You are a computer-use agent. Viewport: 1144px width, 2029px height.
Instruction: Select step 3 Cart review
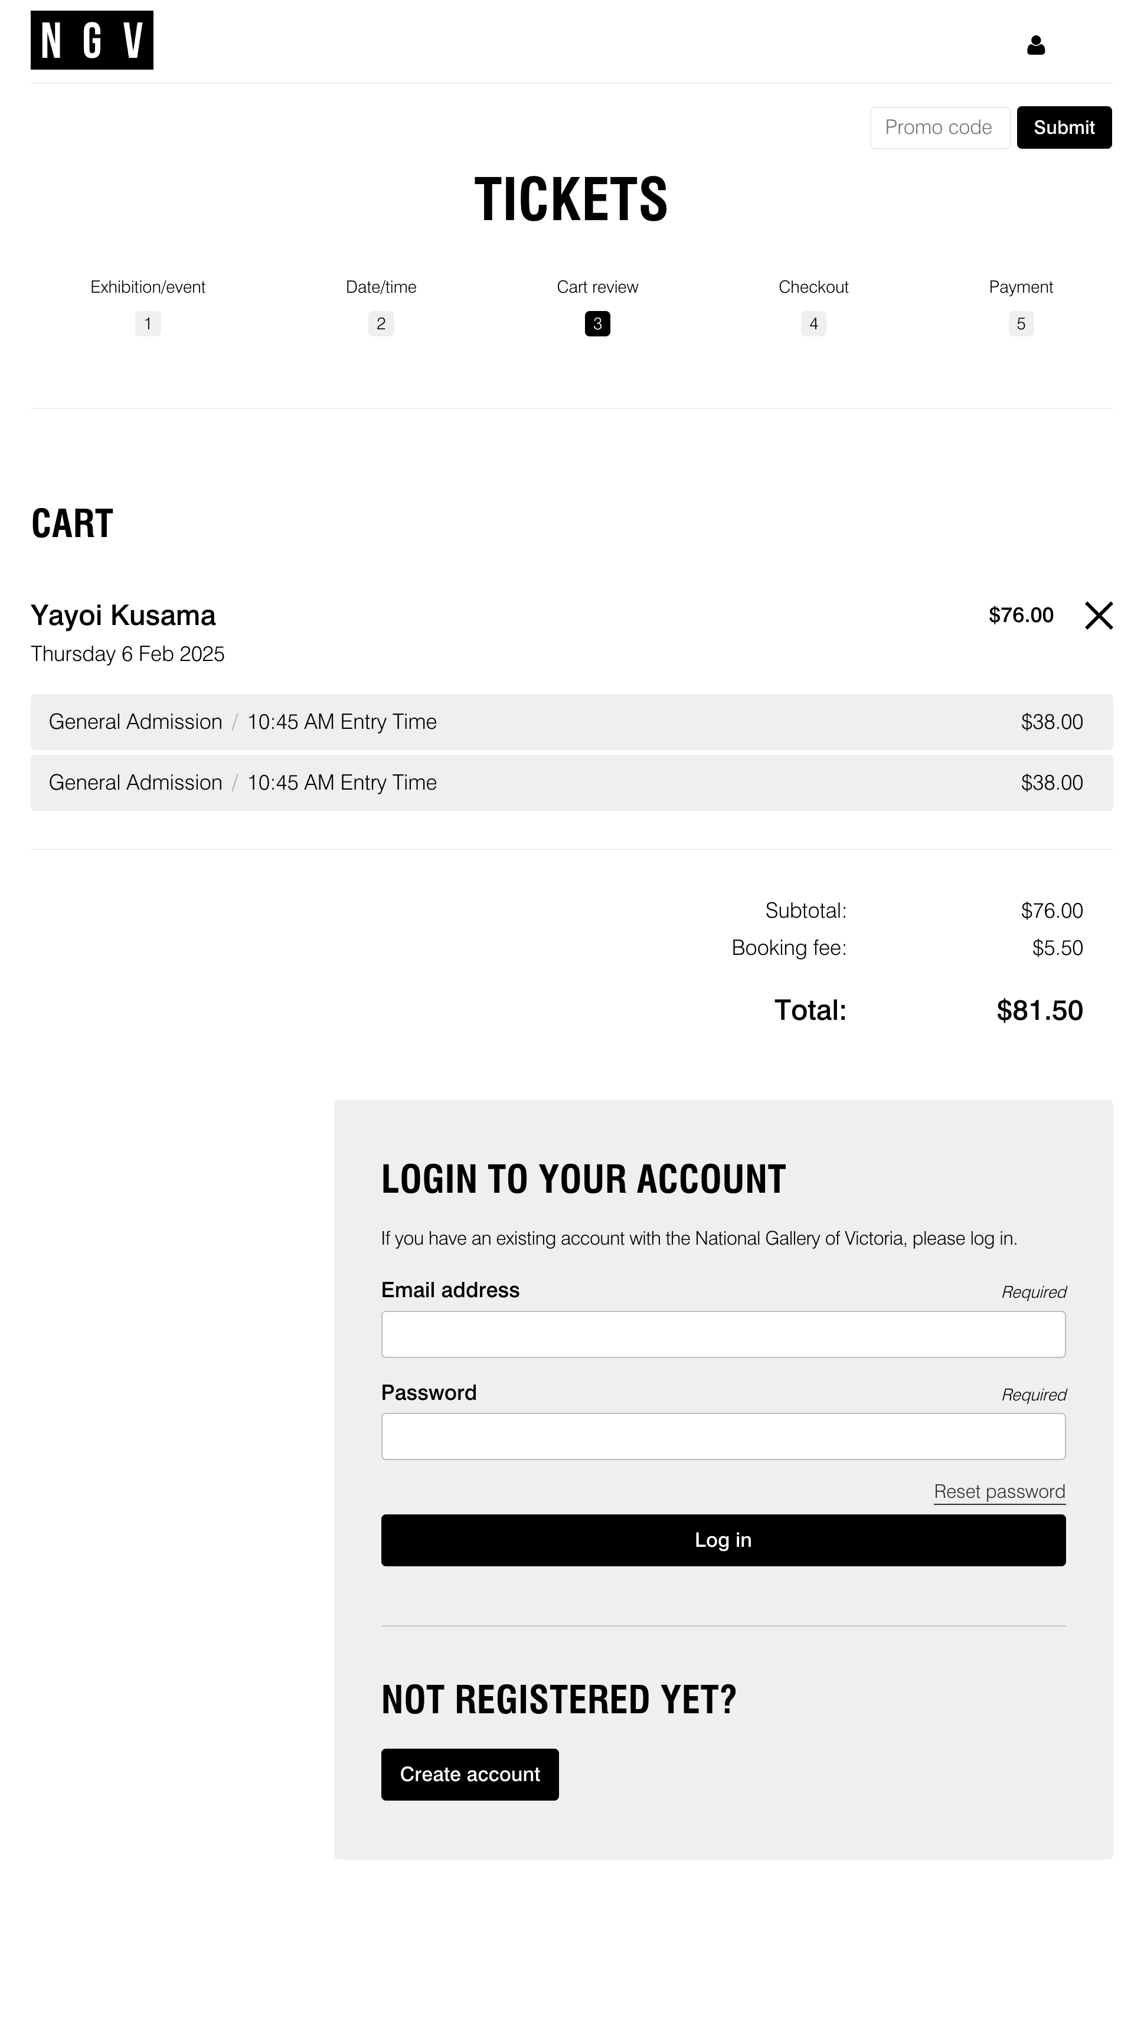coord(597,323)
